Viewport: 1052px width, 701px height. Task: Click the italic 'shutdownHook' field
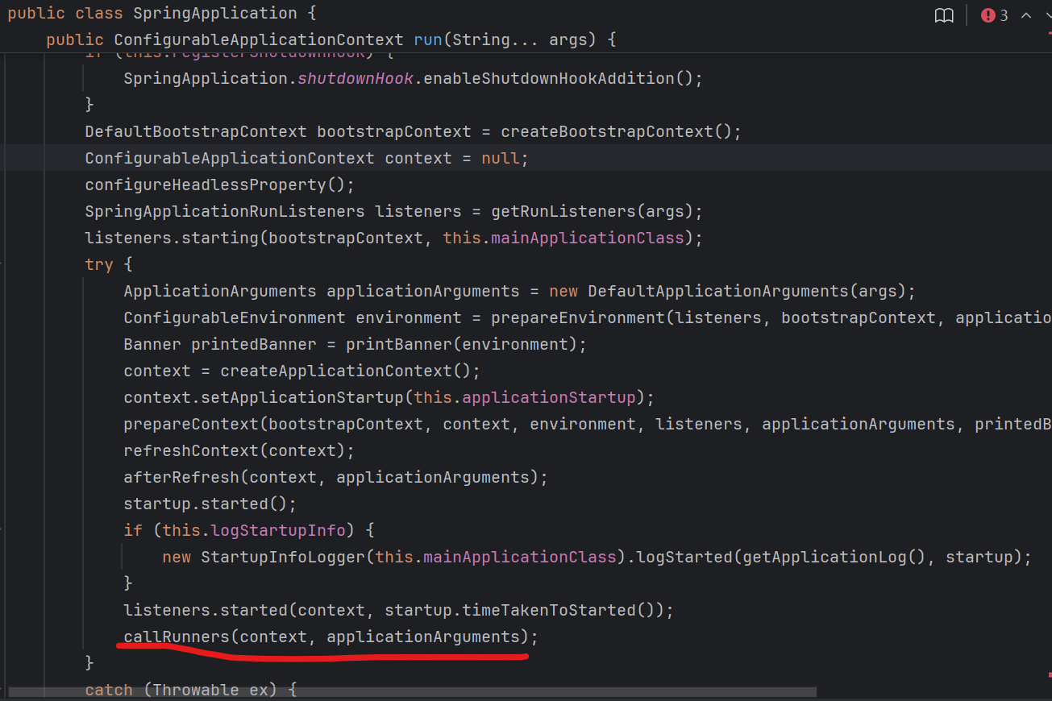click(x=356, y=78)
